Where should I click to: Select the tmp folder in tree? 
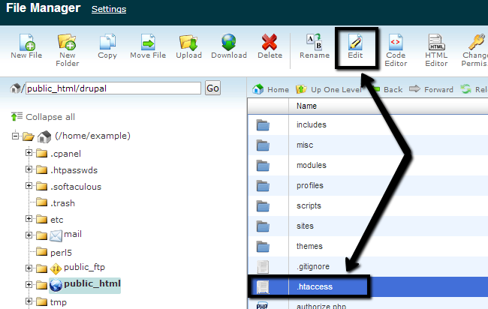(x=59, y=302)
